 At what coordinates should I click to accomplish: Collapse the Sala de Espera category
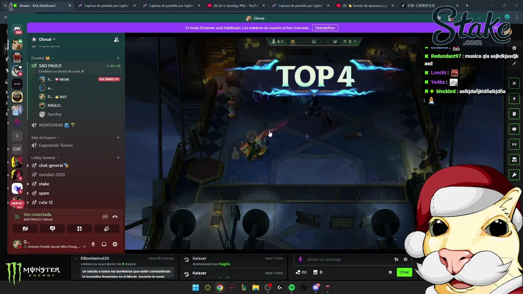click(45, 138)
